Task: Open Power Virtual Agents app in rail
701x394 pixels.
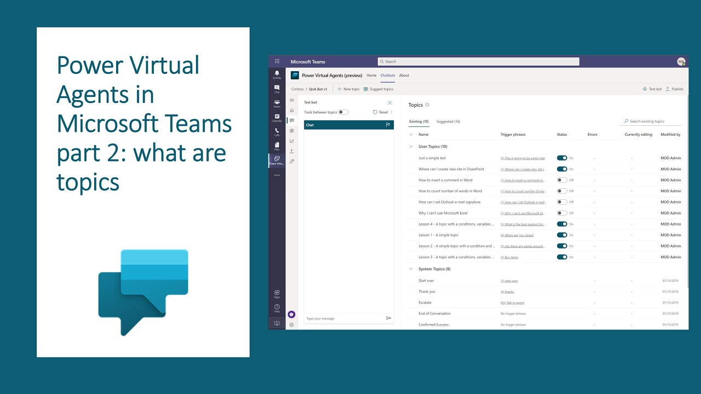Action: point(277,160)
